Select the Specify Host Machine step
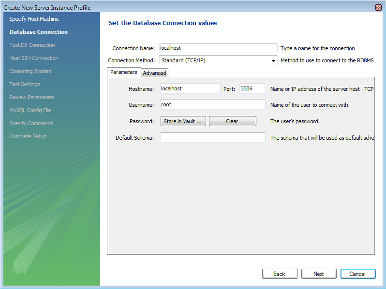The image size is (386, 289). pos(34,19)
